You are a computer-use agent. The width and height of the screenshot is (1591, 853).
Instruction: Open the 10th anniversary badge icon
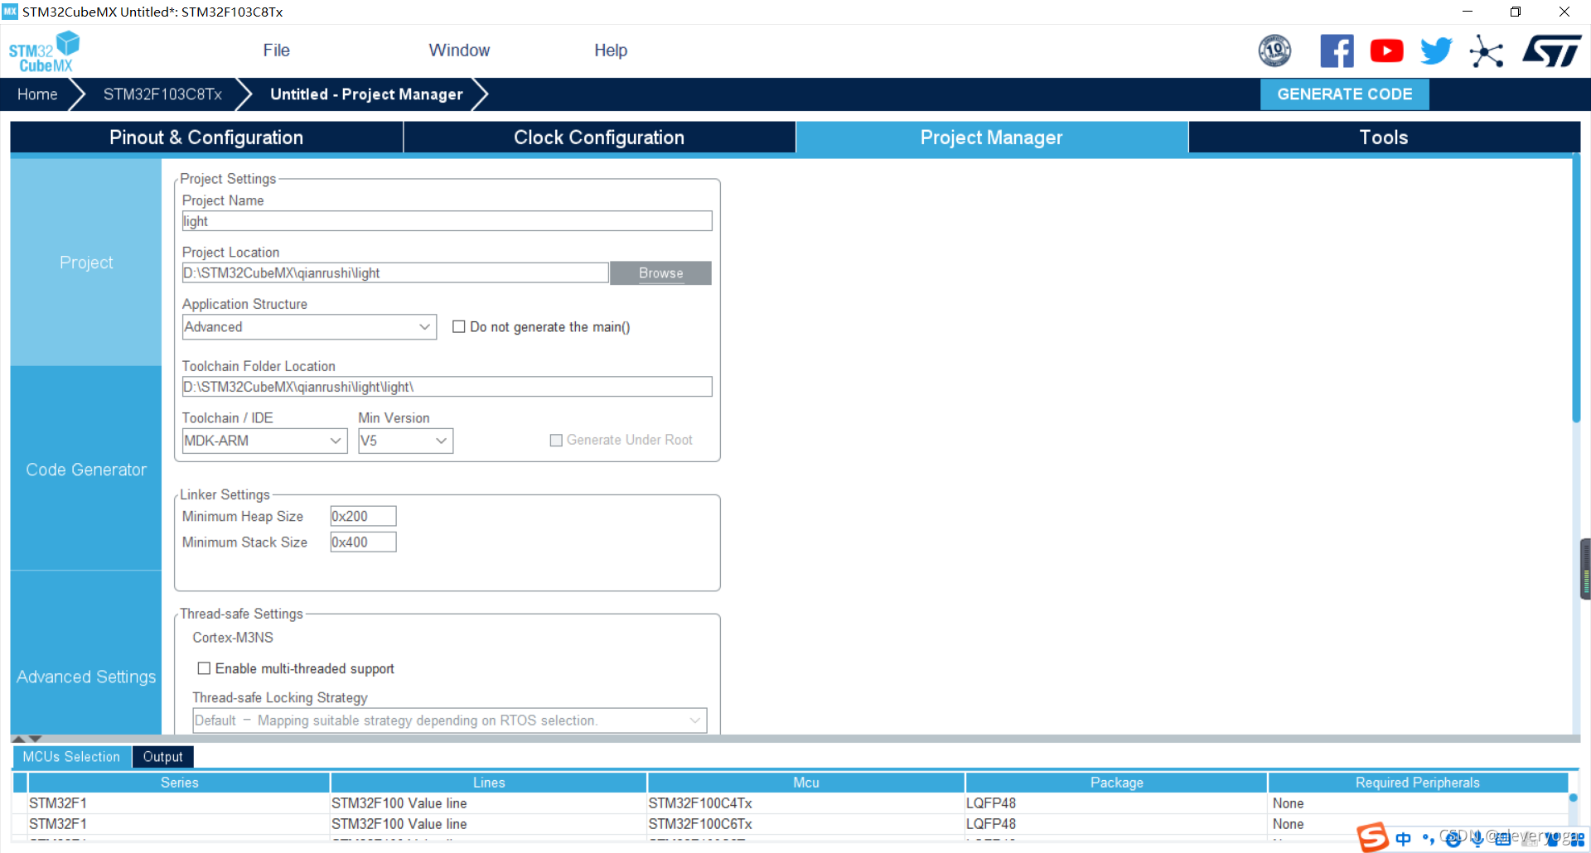tap(1274, 51)
